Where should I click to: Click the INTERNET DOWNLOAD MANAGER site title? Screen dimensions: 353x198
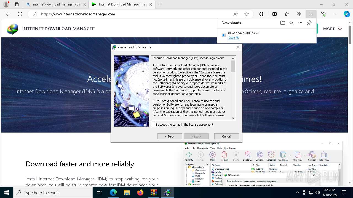tap(58, 29)
